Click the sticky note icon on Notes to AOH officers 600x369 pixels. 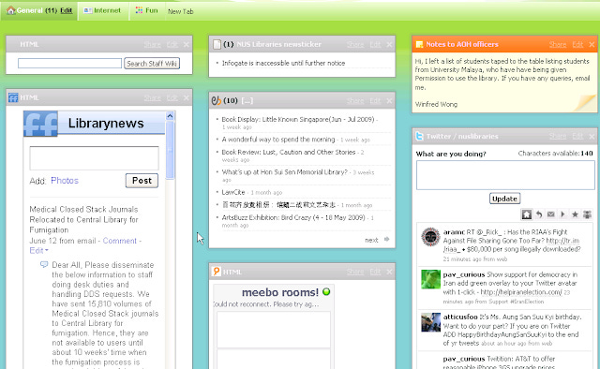pos(419,44)
